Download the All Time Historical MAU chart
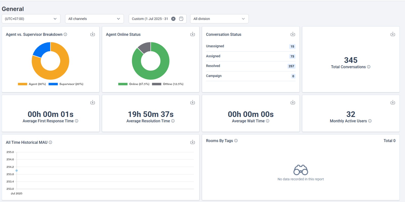Image resolution: width=405 pixels, height=202 pixels. click(x=193, y=142)
